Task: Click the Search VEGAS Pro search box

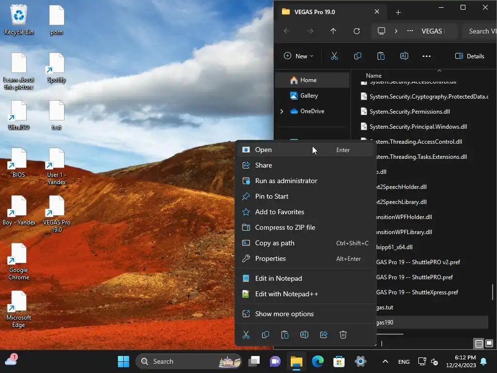Action: pyautogui.click(x=479, y=31)
